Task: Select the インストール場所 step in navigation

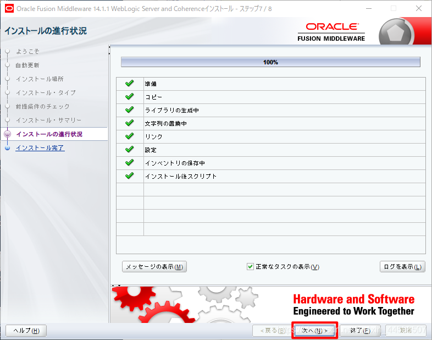Action: pos(40,79)
